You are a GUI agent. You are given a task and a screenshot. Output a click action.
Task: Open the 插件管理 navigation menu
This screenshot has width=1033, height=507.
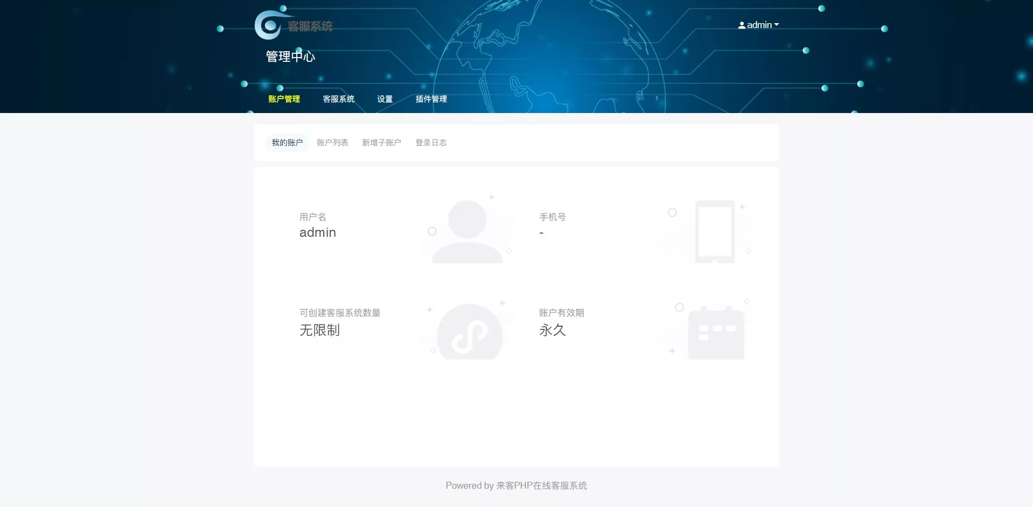pos(431,99)
